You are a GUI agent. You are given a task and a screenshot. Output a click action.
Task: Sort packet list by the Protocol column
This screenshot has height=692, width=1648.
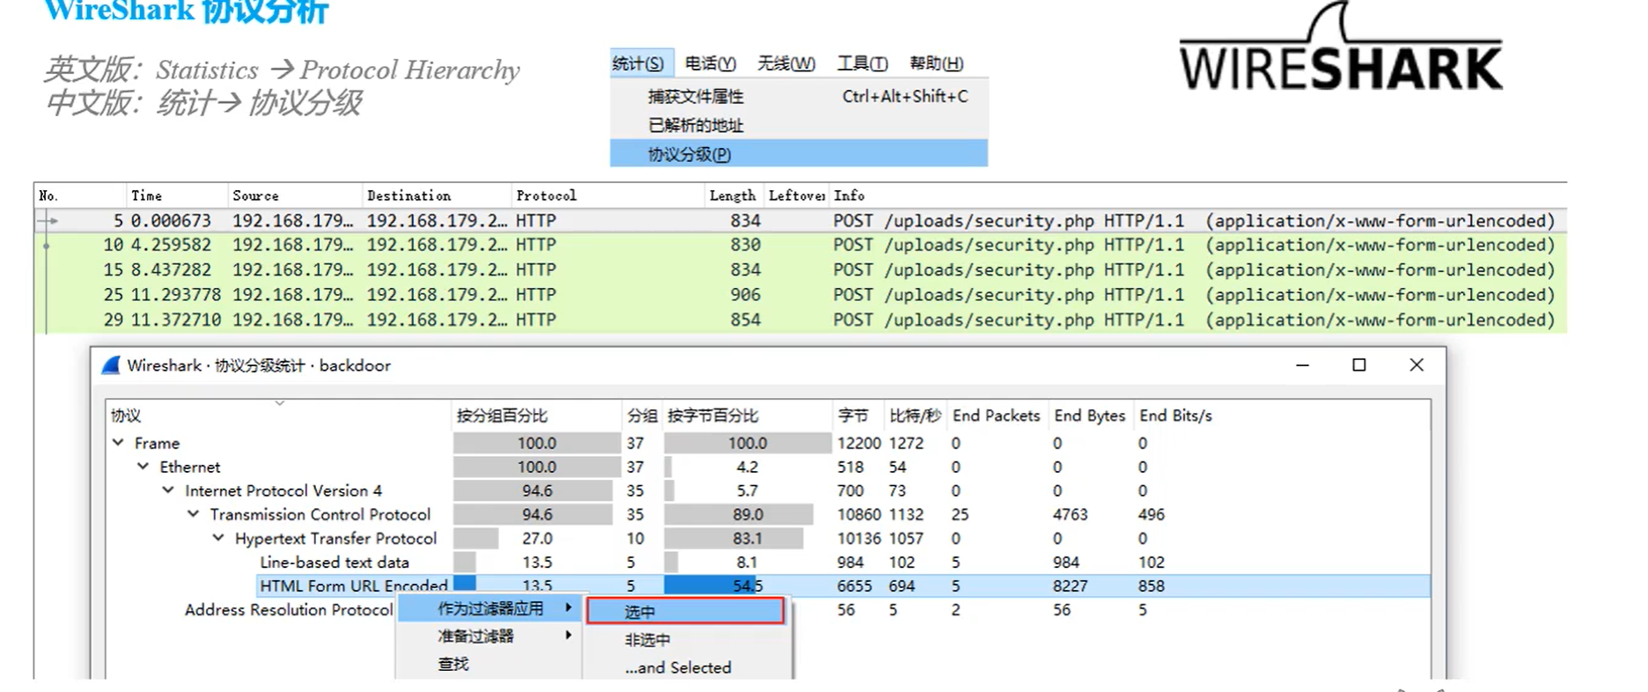[x=546, y=195]
